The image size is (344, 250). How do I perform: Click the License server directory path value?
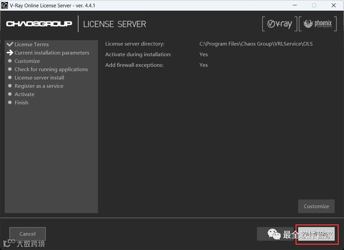tap(256, 44)
